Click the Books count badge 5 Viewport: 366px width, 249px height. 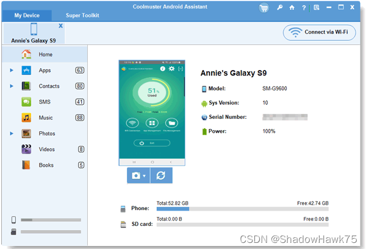tap(81, 165)
